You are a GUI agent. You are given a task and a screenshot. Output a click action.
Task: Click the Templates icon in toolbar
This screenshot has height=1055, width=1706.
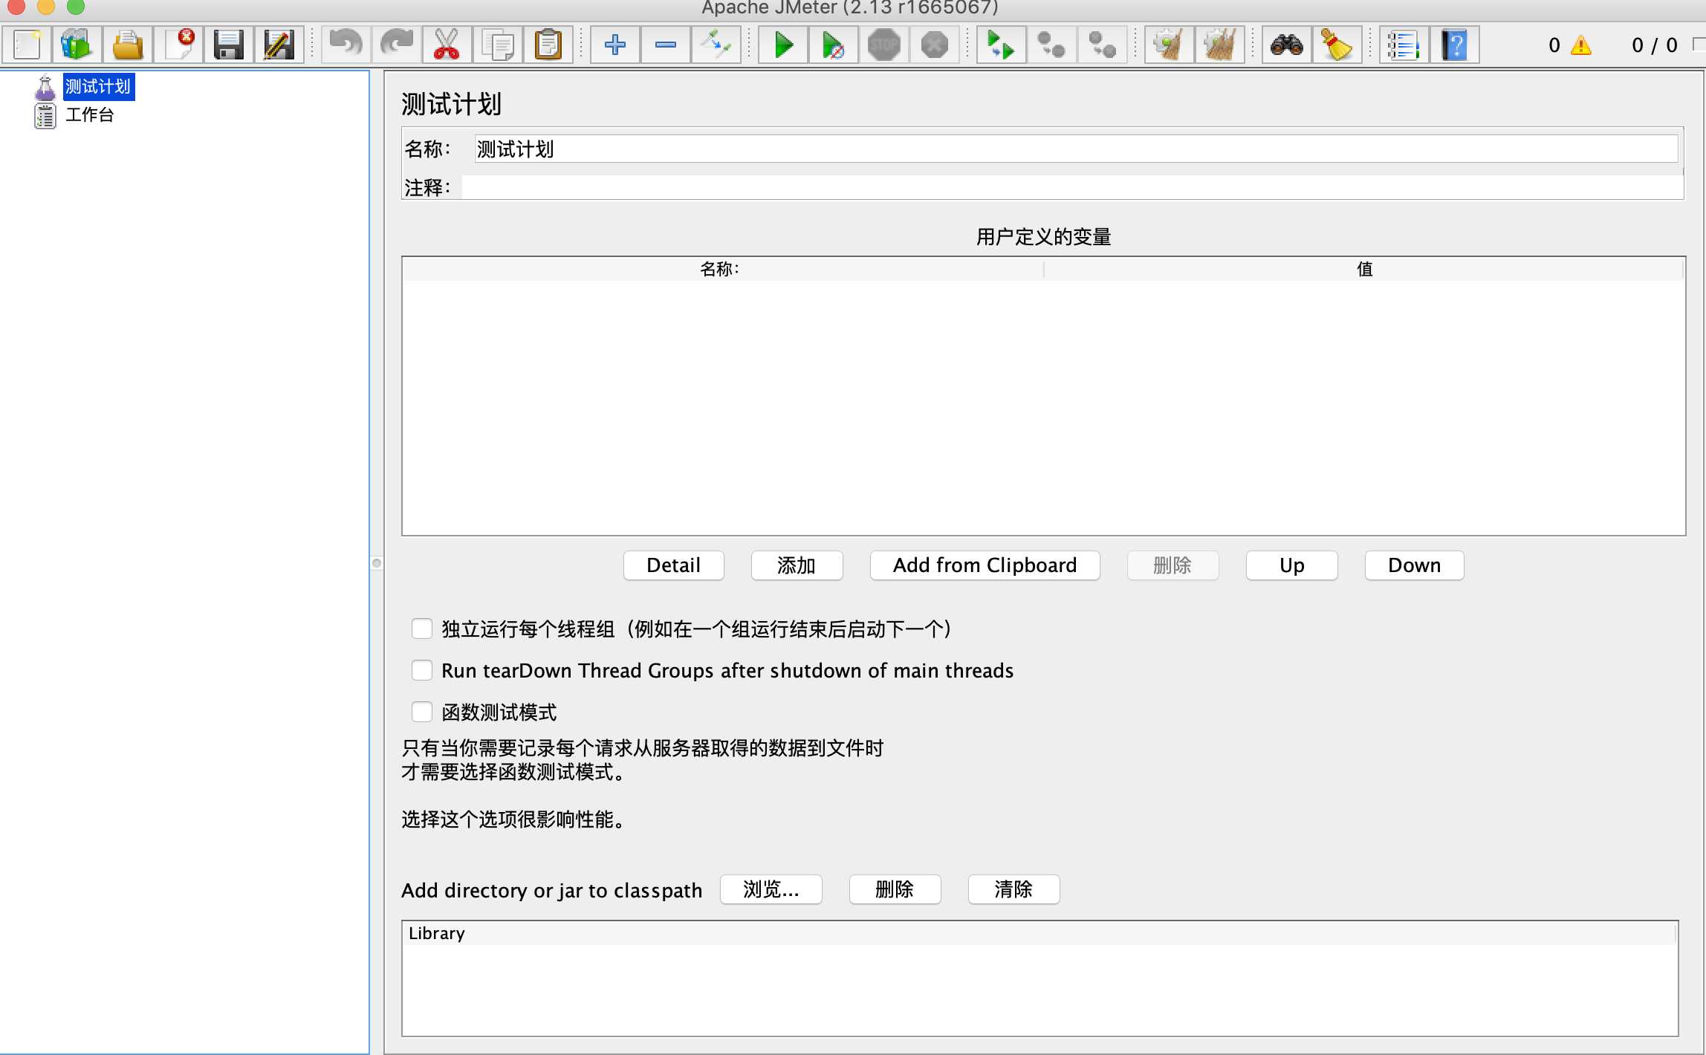click(76, 45)
